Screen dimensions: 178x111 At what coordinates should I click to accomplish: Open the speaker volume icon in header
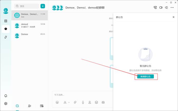click(x=166, y=8)
